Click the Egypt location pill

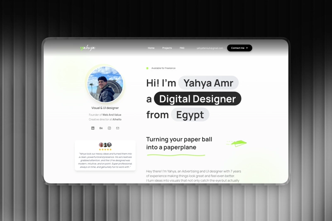[x=190, y=115]
